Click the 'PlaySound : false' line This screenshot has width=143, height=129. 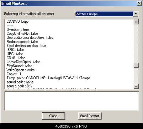pos(19,66)
